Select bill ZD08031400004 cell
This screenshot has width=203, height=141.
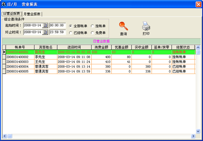[20, 67]
